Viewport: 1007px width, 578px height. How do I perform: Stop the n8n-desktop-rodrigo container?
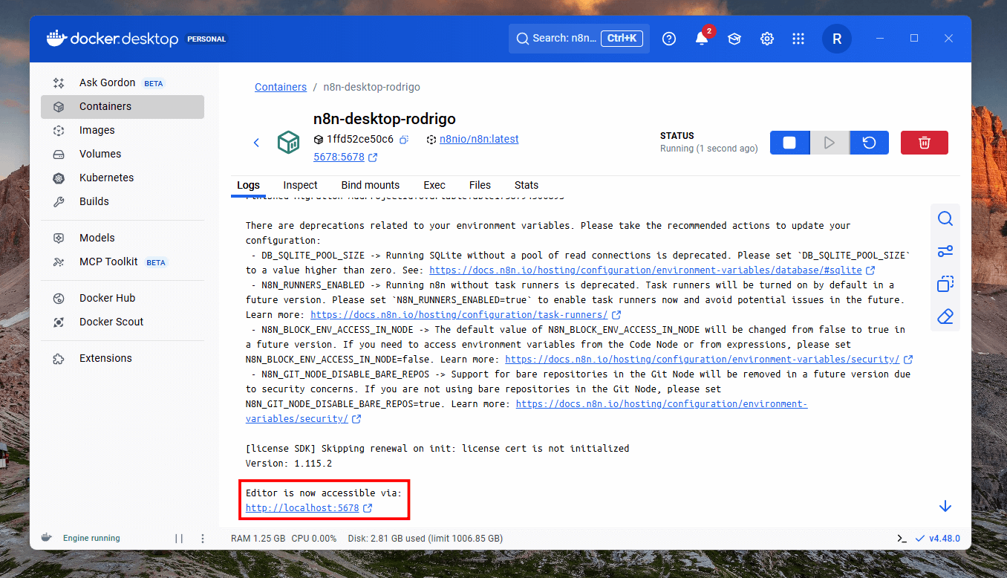coord(789,143)
